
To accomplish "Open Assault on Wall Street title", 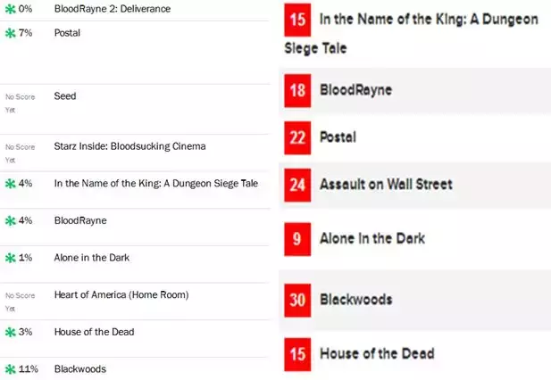I will (386, 185).
